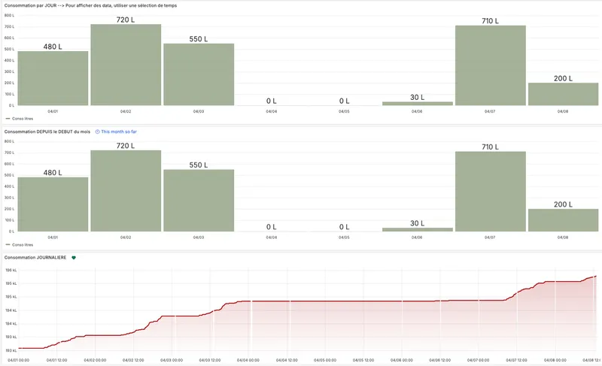
Task: Open the This month so far time override
Action: click(116, 132)
